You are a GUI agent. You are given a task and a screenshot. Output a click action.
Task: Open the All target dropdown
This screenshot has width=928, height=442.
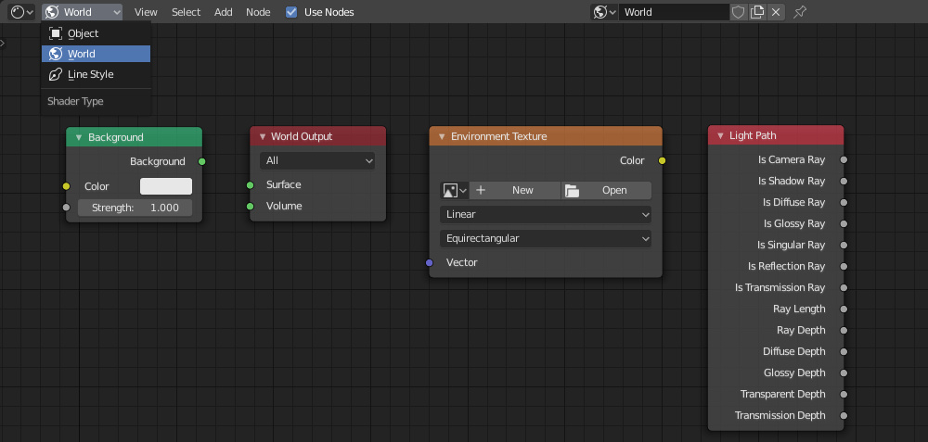click(317, 160)
